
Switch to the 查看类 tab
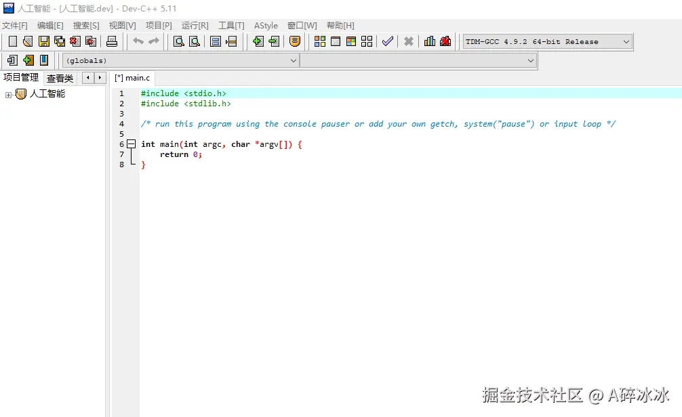[x=60, y=79]
